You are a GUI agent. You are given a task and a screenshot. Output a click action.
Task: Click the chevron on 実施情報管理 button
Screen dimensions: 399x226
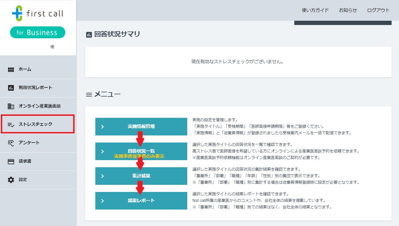click(x=102, y=127)
